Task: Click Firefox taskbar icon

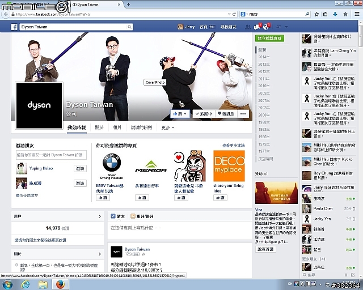Action: pos(60,284)
